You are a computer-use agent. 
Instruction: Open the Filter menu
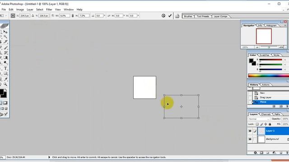pos(49,9)
